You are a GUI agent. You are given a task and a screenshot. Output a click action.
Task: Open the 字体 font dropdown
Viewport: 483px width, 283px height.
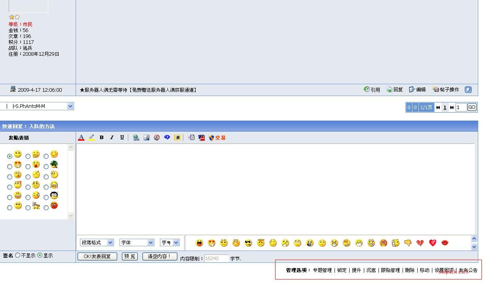[x=137, y=243]
